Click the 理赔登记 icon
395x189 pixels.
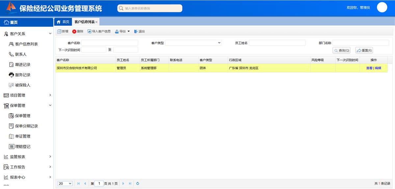point(12,146)
